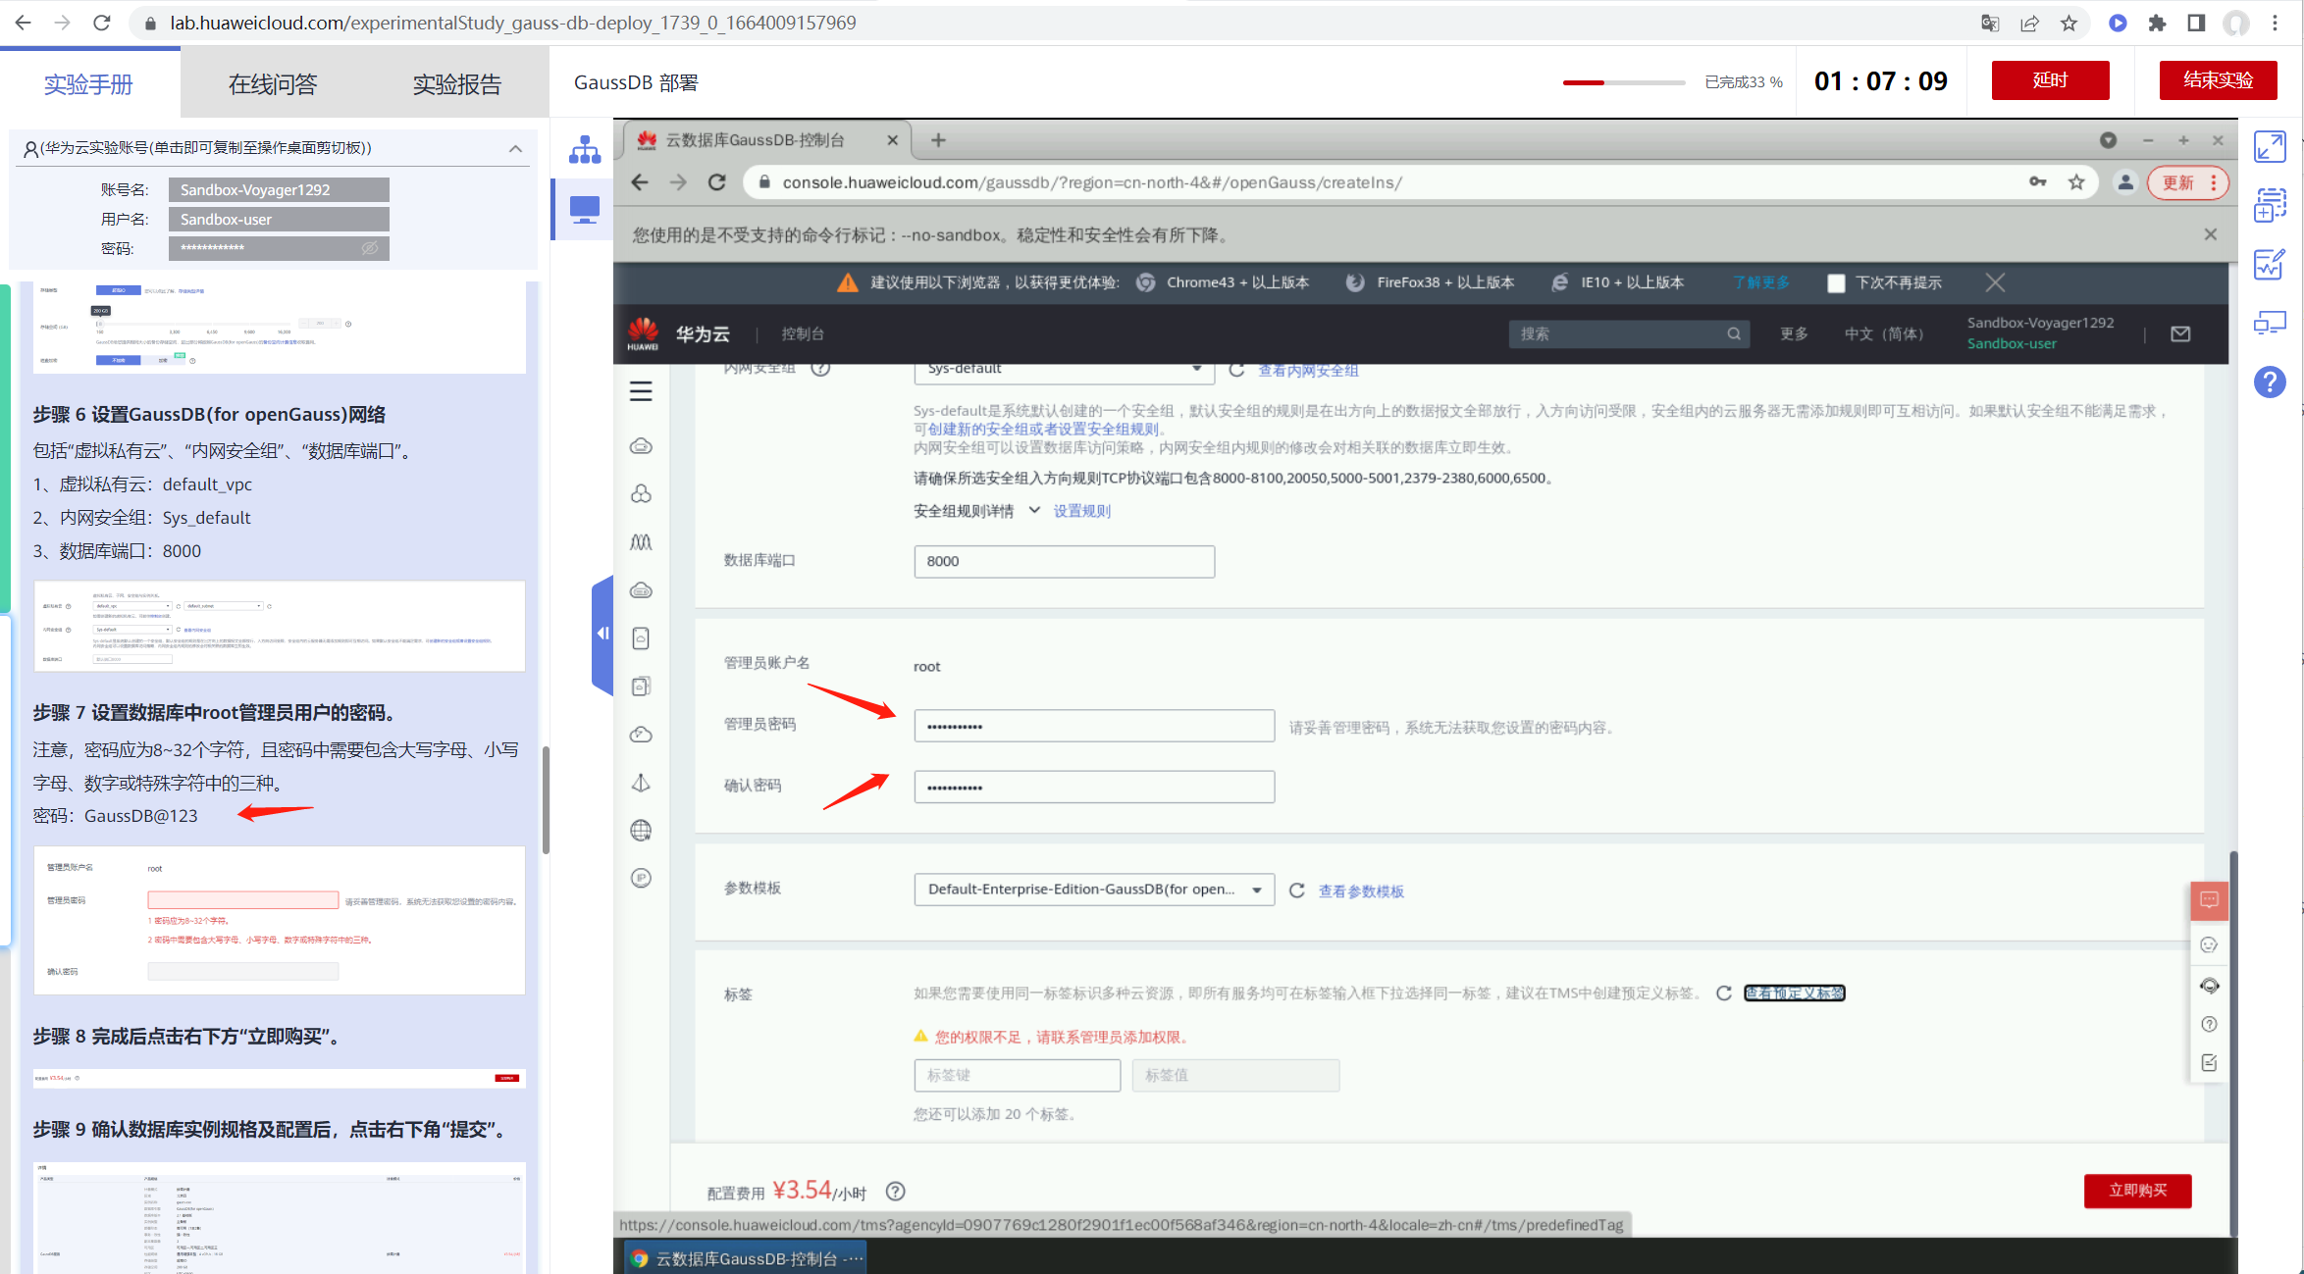Check the '下次不再提示' checkbox
The height and width of the screenshot is (1274, 2304).
point(1836,283)
